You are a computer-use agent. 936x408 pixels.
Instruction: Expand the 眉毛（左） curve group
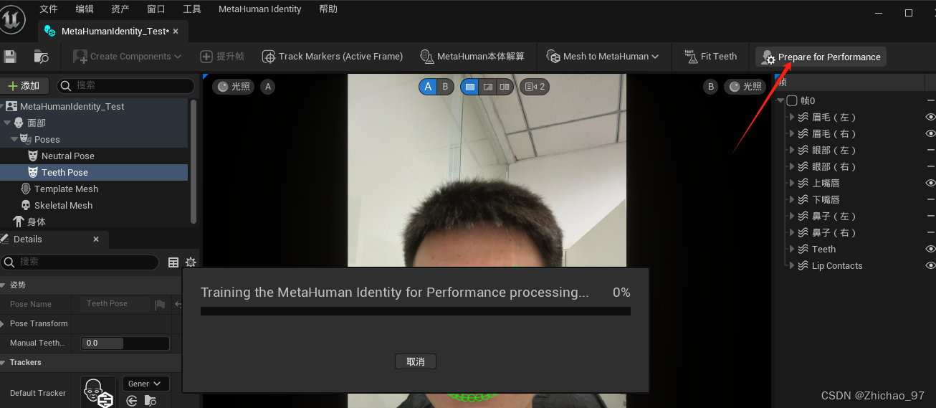coord(792,117)
